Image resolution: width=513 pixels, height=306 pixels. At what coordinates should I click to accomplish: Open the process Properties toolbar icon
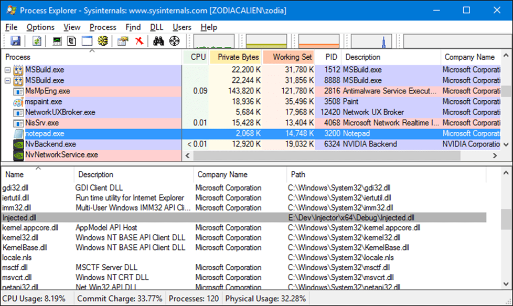[123, 41]
